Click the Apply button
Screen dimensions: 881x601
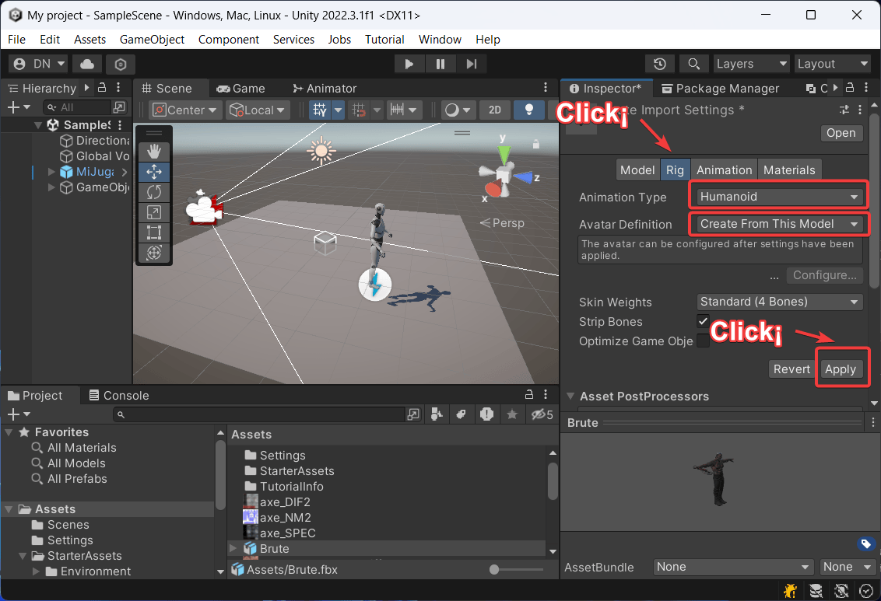click(x=840, y=369)
